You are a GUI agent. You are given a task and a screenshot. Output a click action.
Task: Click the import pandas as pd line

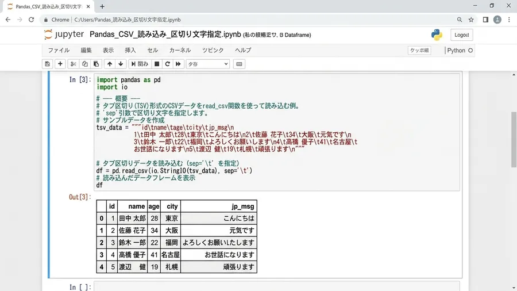point(129,80)
